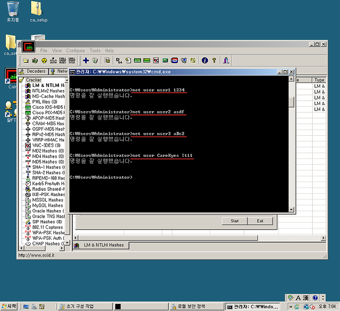Click the blue plus Add to list icon
The image size is (340, 311).
(86, 60)
